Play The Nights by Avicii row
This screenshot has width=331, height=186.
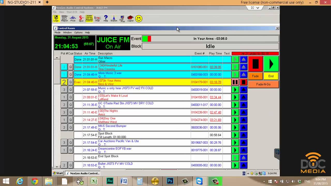235,112
